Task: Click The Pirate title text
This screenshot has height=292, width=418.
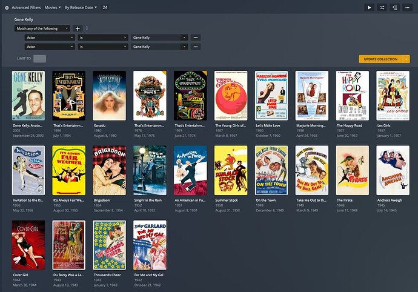Action: 345,200
